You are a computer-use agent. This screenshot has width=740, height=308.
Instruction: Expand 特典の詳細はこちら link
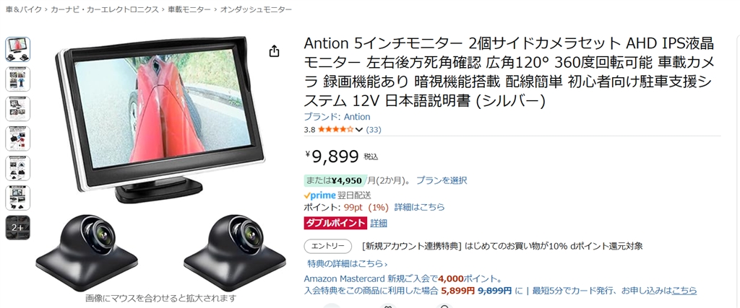coord(348,263)
